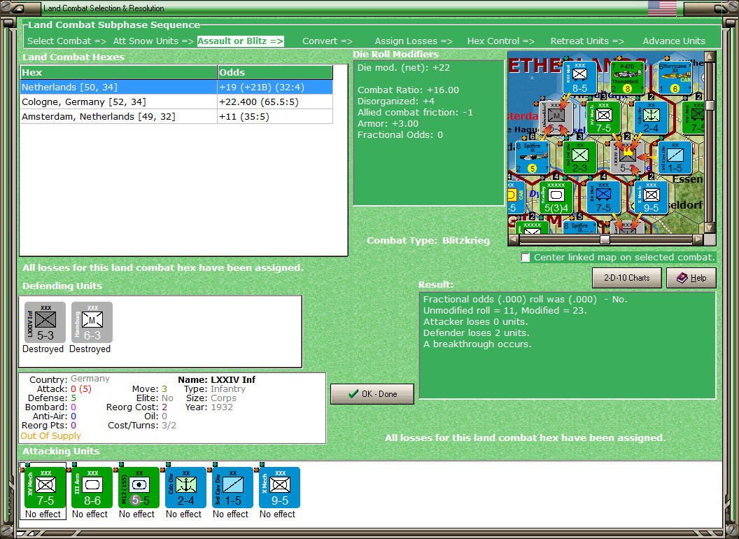Select the Hamburg 6-3 militia defending unit counter
739x539 pixels.
coord(92,323)
